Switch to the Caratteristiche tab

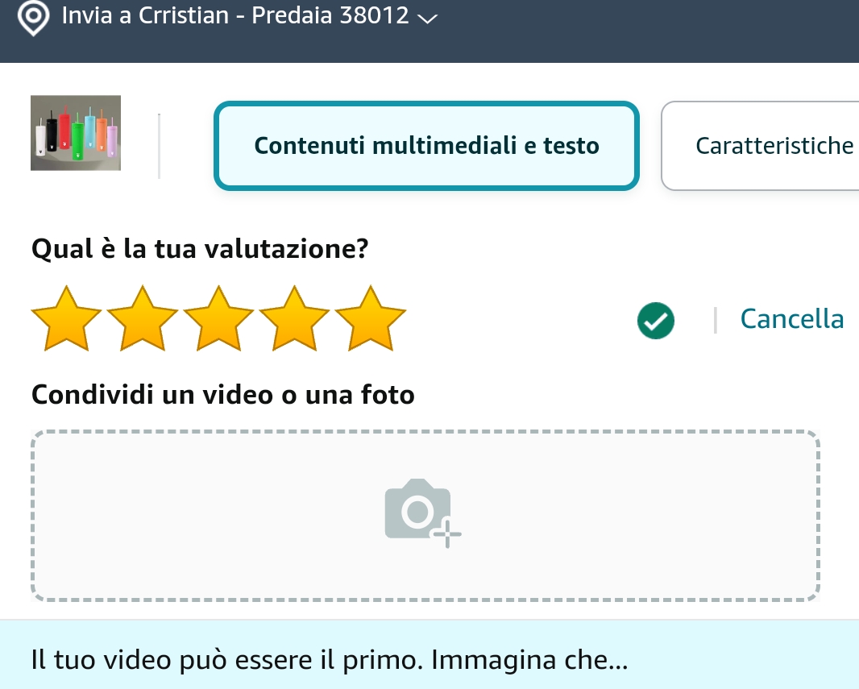[x=761, y=146]
